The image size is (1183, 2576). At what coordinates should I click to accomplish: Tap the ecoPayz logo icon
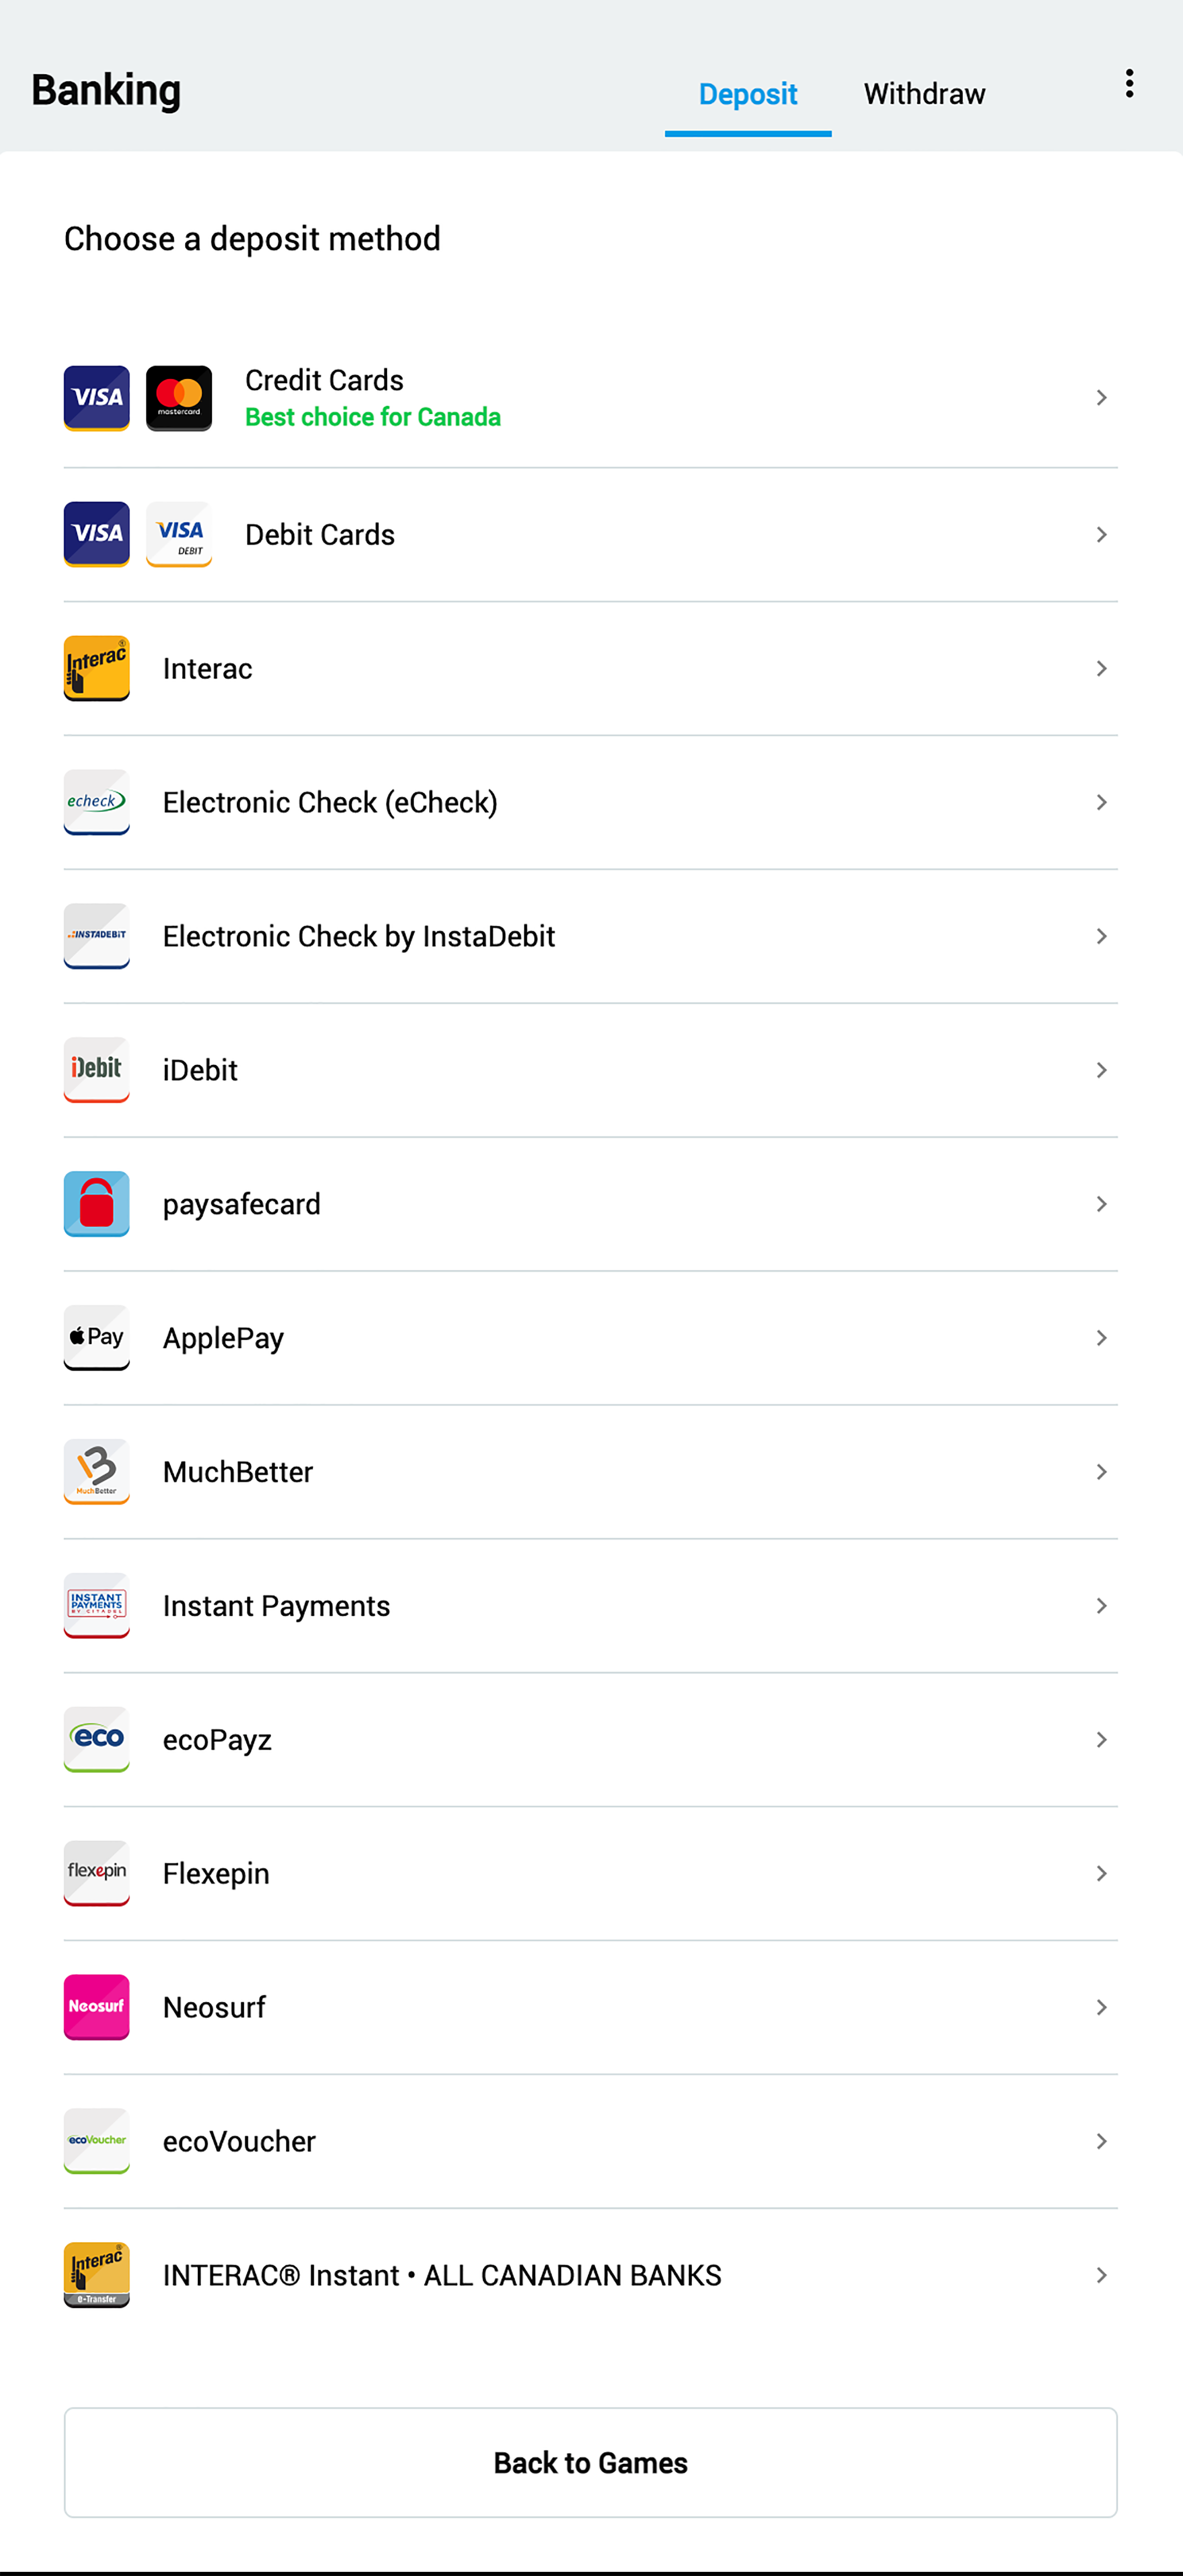pyautogui.click(x=97, y=1739)
